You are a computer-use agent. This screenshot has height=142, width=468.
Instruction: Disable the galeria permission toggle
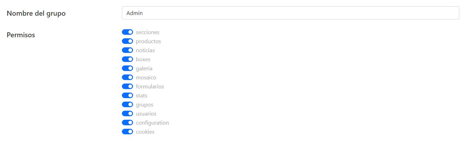(127, 68)
